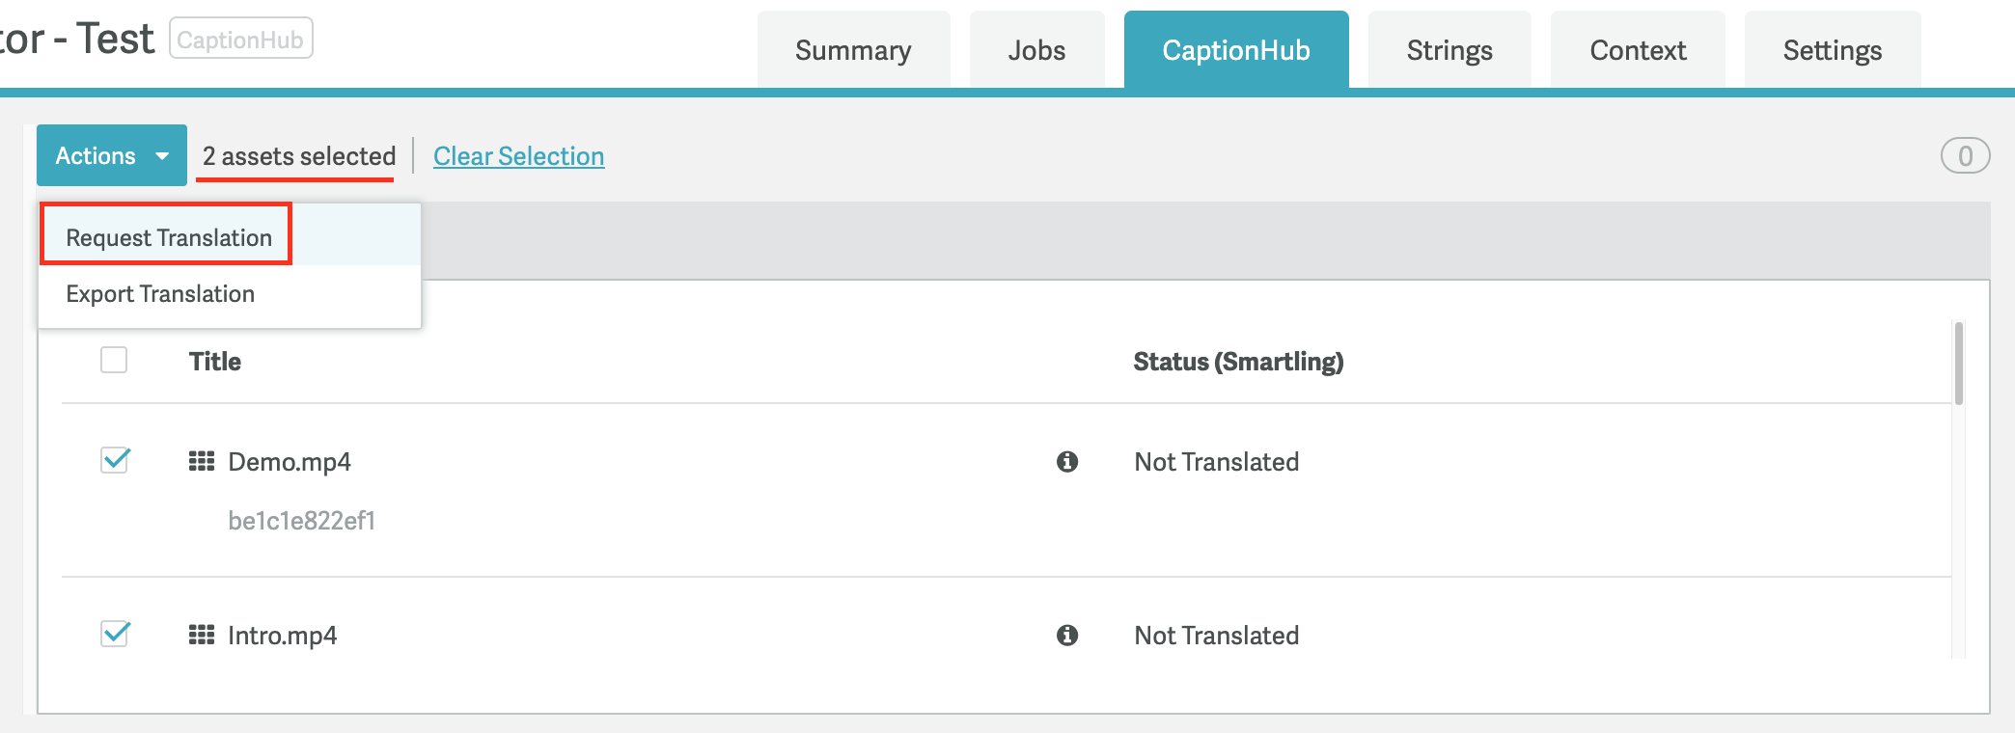This screenshot has height=733, width=2015.
Task: Open the Jobs tab
Action: [1036, 50]
